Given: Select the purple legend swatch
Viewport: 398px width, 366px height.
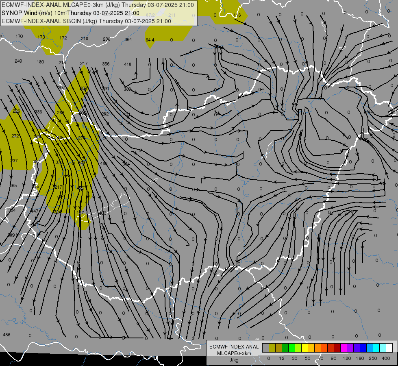Looking at the screenshot, I should [x=350, y=348].
